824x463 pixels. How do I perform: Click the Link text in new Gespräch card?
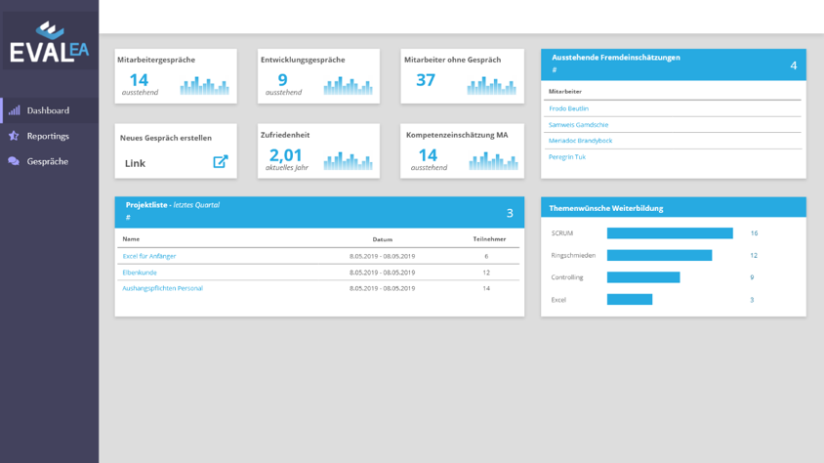pos(135,163)
